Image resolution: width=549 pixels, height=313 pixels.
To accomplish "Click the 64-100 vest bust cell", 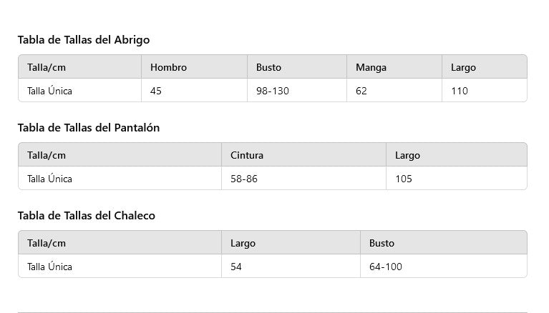I will click(385, 267).
